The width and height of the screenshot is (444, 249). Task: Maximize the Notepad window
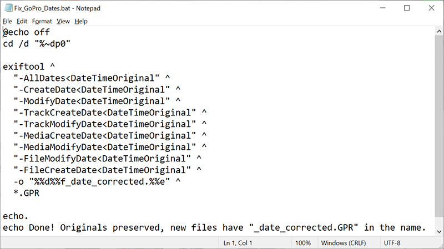coord(407,8)
